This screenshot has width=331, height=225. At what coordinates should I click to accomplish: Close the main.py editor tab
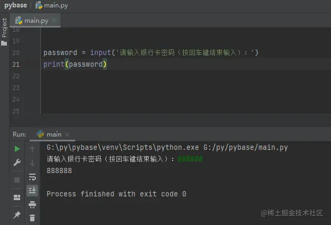54,20
